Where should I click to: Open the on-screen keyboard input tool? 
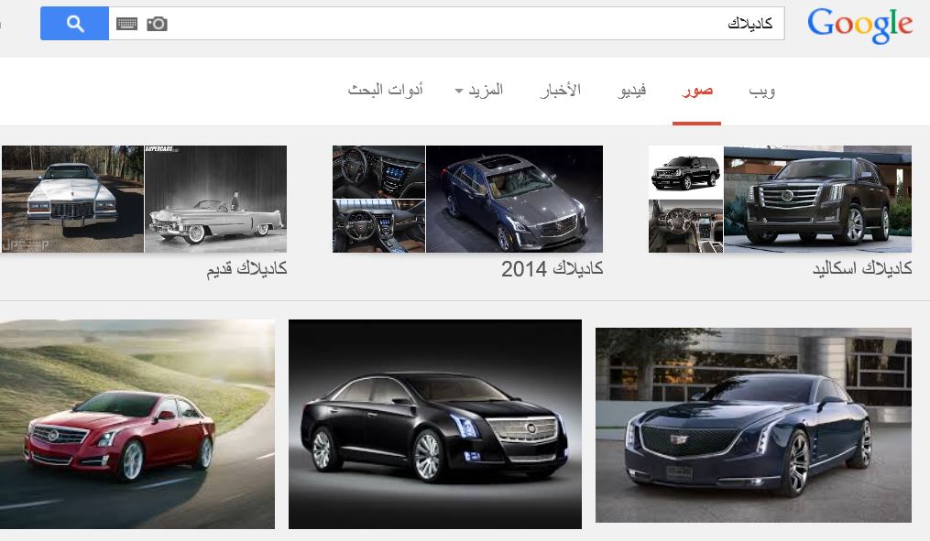(x=126, y=24)
